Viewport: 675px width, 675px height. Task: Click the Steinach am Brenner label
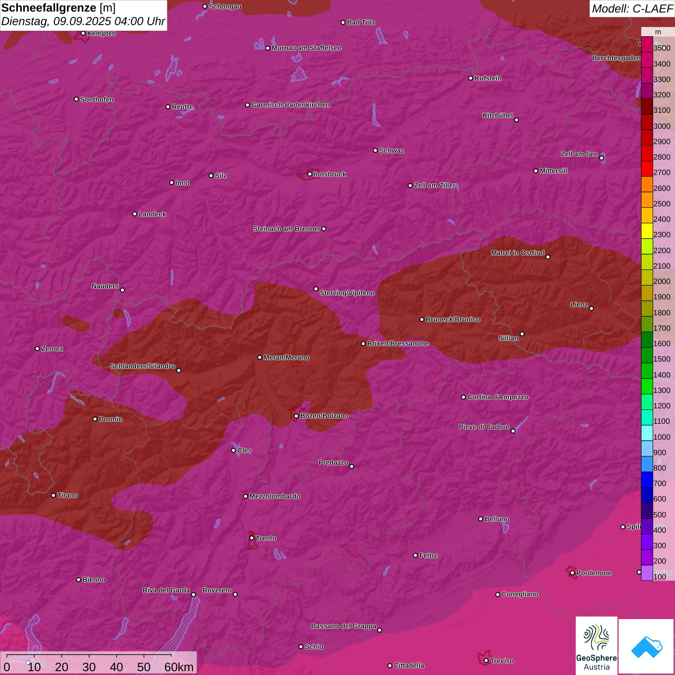286,229
